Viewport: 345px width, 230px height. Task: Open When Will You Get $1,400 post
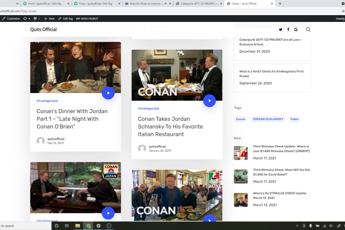point(281,172)
